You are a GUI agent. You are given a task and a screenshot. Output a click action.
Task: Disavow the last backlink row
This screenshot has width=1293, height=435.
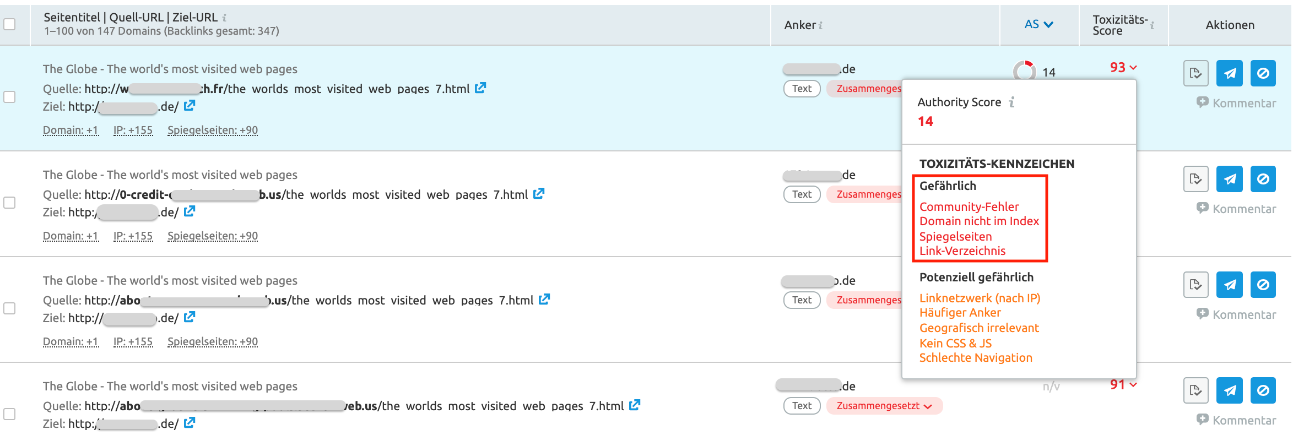point(1263,390)
